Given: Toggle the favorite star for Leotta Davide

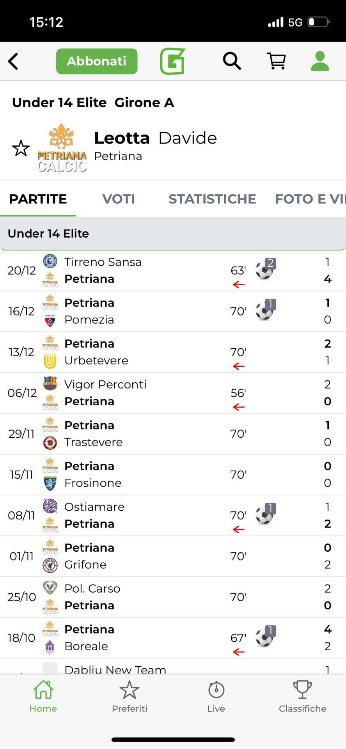Looking at the screenshot, I should (21, 148).
